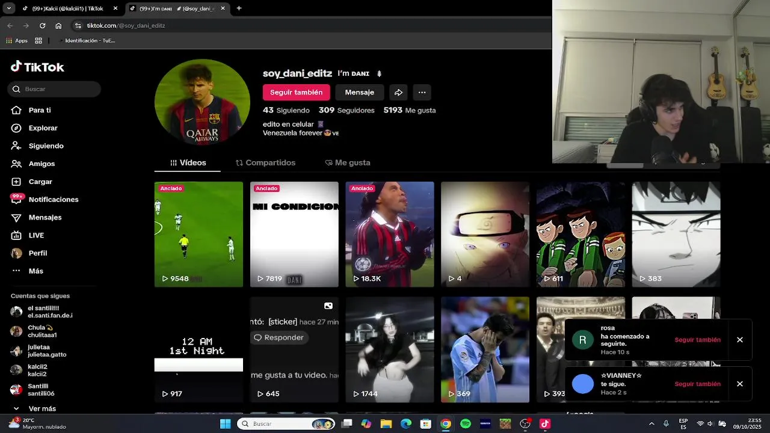The image size is (770, 433).
Task: Click 43 Siguiendo count
Action: pos(286,111)
